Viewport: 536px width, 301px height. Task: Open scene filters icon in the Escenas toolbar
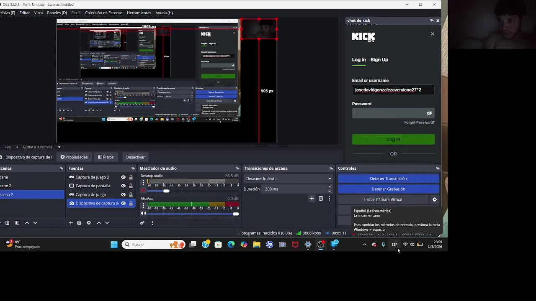(17, 223)
